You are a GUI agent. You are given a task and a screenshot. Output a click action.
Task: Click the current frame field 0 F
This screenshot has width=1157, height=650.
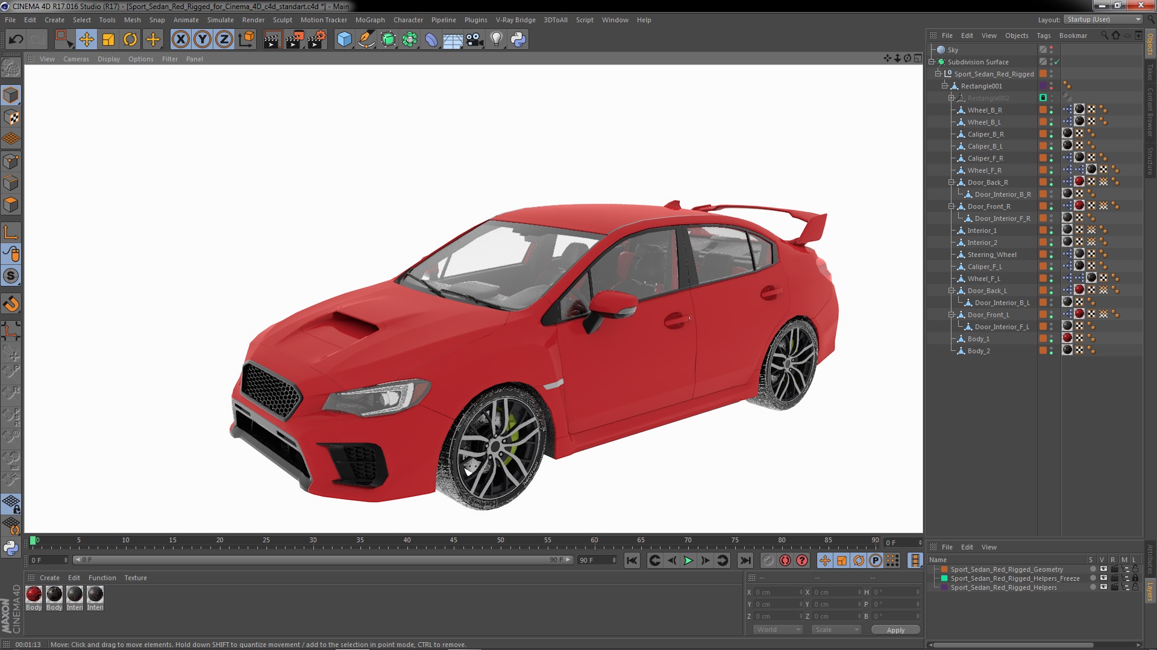[49, 560]
